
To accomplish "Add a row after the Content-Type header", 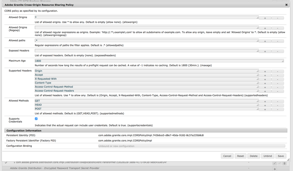I will 265,83.
